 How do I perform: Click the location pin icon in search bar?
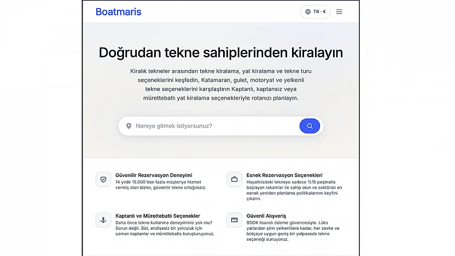pyautogui.click(x=129, y=126)
